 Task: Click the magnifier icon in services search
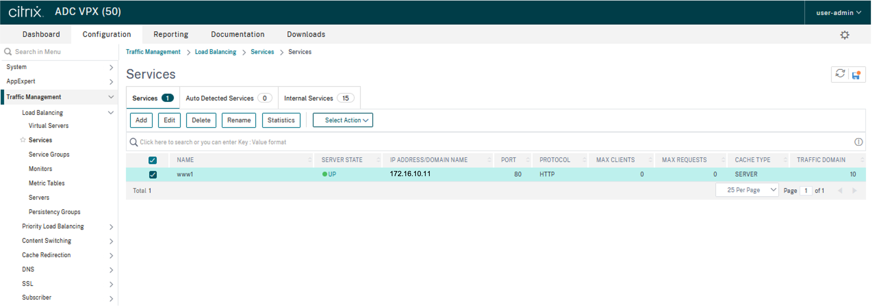pyautogui.click(x=134, y=142)
